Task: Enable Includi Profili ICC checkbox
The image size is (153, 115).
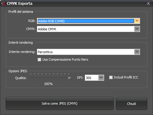Action: pos(111,77)
